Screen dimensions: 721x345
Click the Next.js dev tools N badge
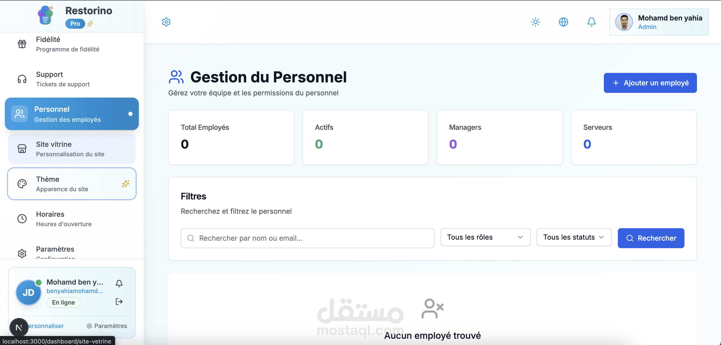(19, 327)
